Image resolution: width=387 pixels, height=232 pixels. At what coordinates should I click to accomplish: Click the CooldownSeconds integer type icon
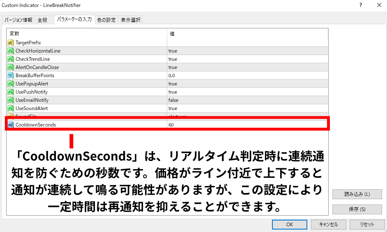click(x=11, y=124)
